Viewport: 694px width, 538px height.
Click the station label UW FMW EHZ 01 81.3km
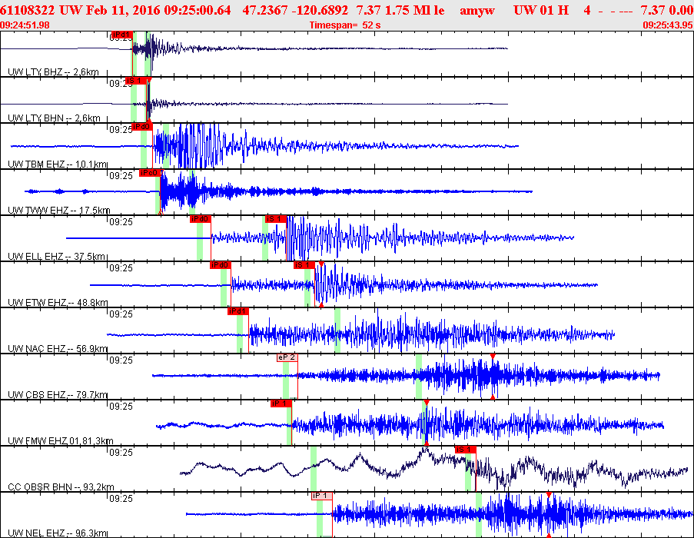[61, 440]
